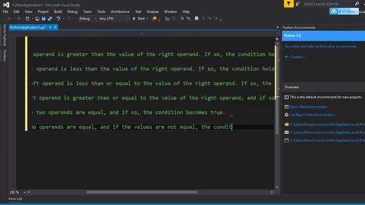Click the Comment Selection toolbar icon
Image resolution: width=365 pixels, height=205 pixels.
tap(182, 19)
